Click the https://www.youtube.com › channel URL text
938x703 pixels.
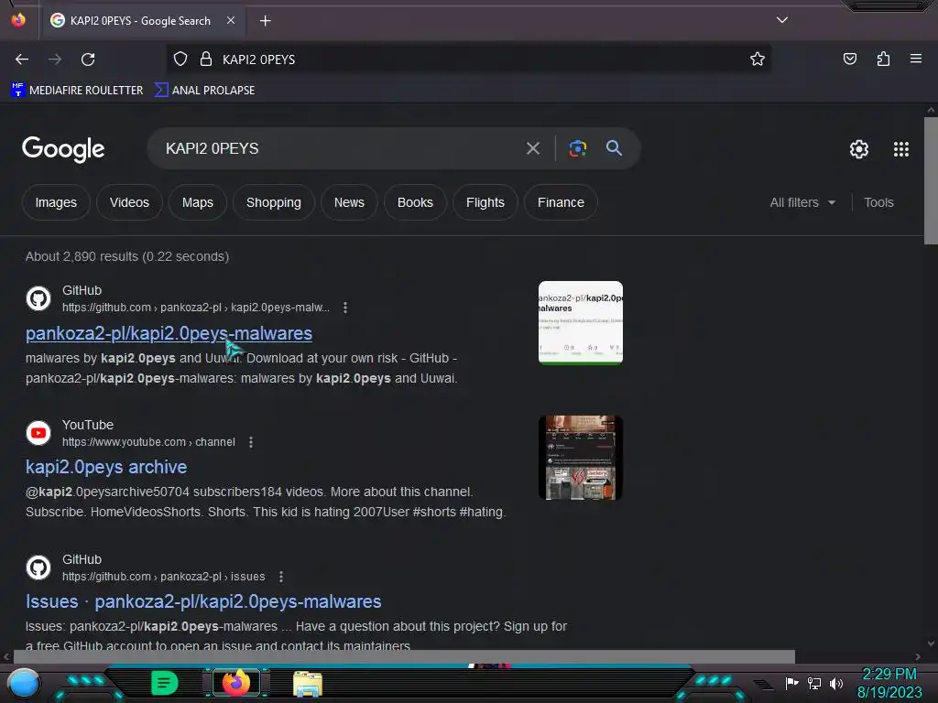tap(148, 442)
